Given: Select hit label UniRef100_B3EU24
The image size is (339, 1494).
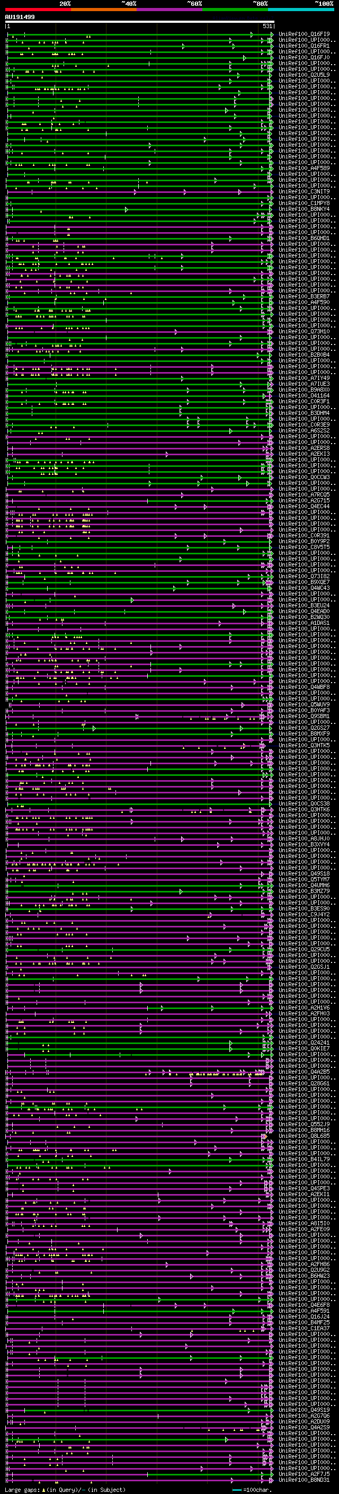Looking at the screenshot, I should point(304,605).
